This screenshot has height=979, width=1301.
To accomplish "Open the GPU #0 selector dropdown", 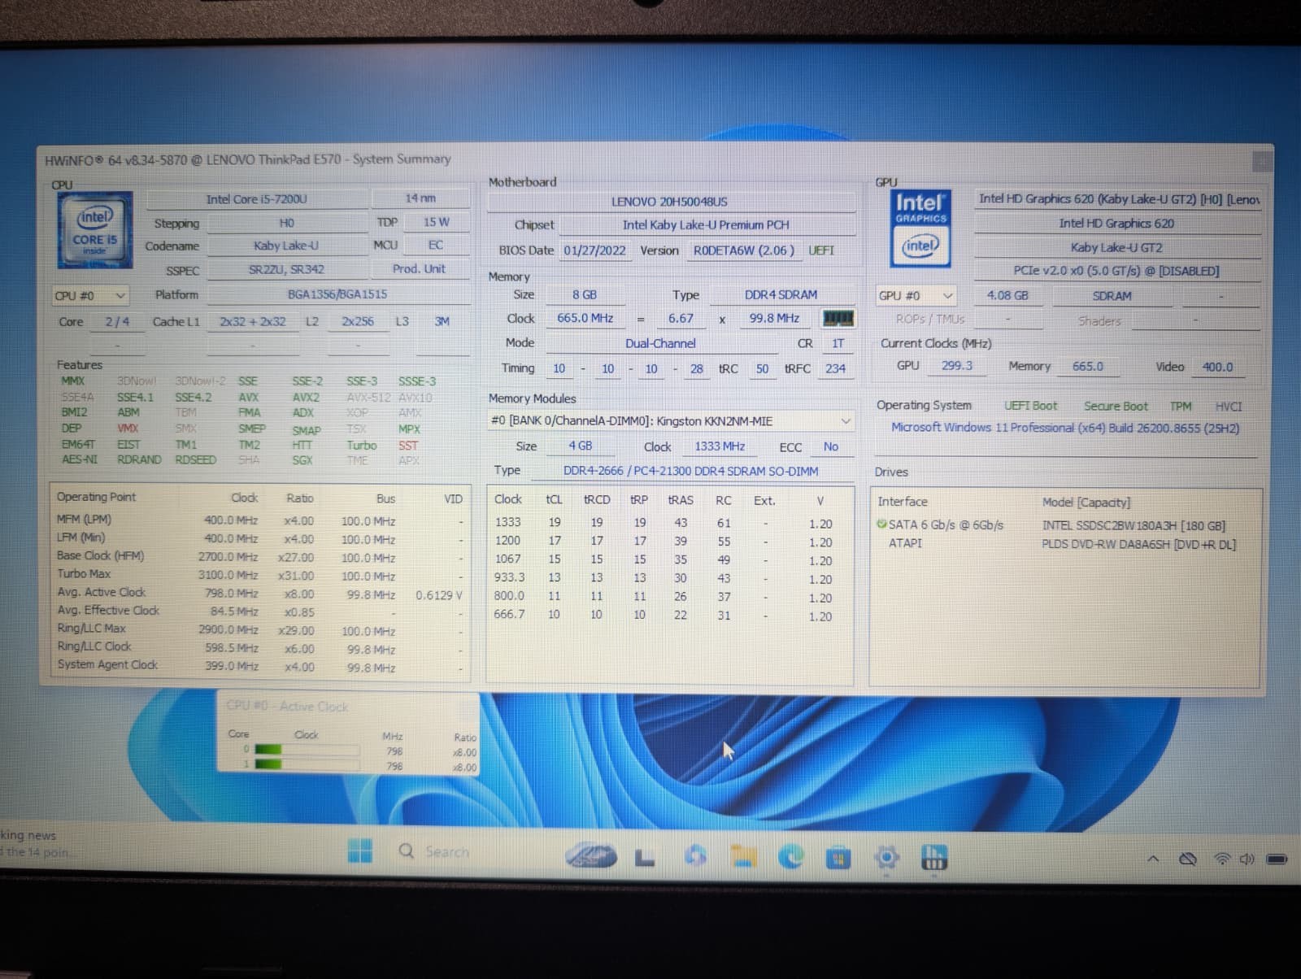I will click(x=916, y=296).
